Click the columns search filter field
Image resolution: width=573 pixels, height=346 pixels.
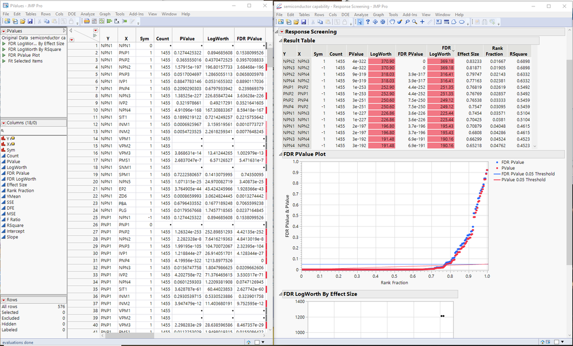34,131
